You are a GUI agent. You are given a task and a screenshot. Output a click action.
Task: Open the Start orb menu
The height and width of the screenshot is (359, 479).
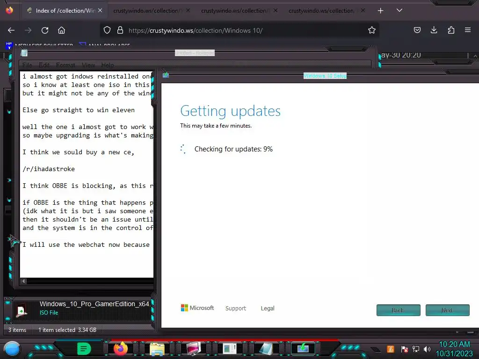(x=12, y=349)
